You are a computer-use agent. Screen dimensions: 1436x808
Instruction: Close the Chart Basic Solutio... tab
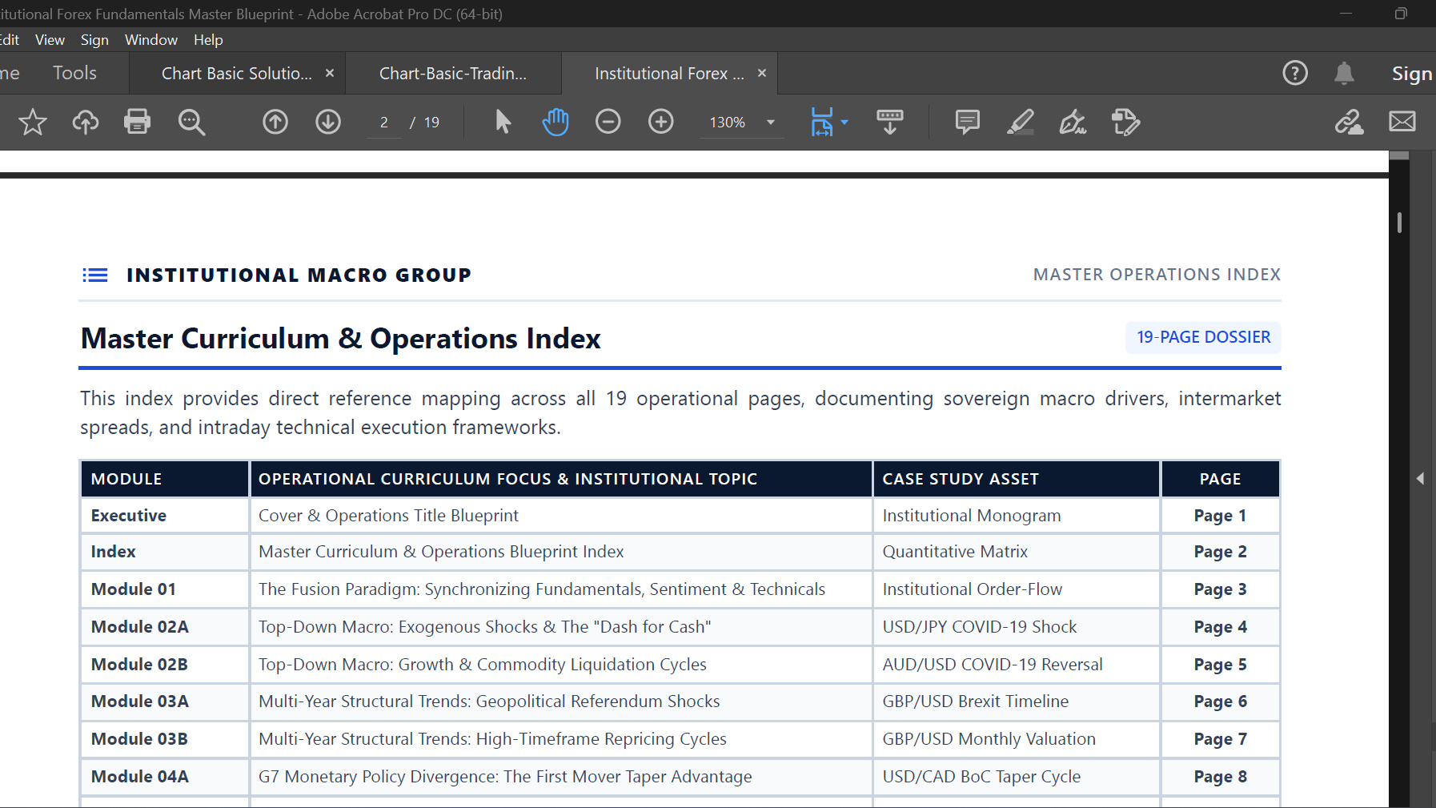tap(330, 73)
